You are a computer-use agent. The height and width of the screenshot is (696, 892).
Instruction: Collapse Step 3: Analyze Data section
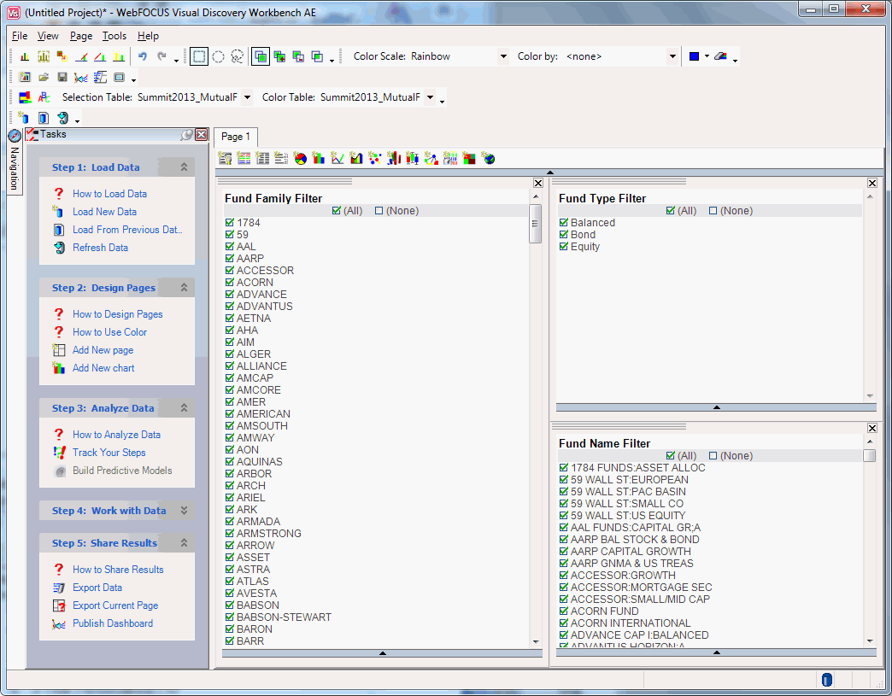[x=185, y=408]
